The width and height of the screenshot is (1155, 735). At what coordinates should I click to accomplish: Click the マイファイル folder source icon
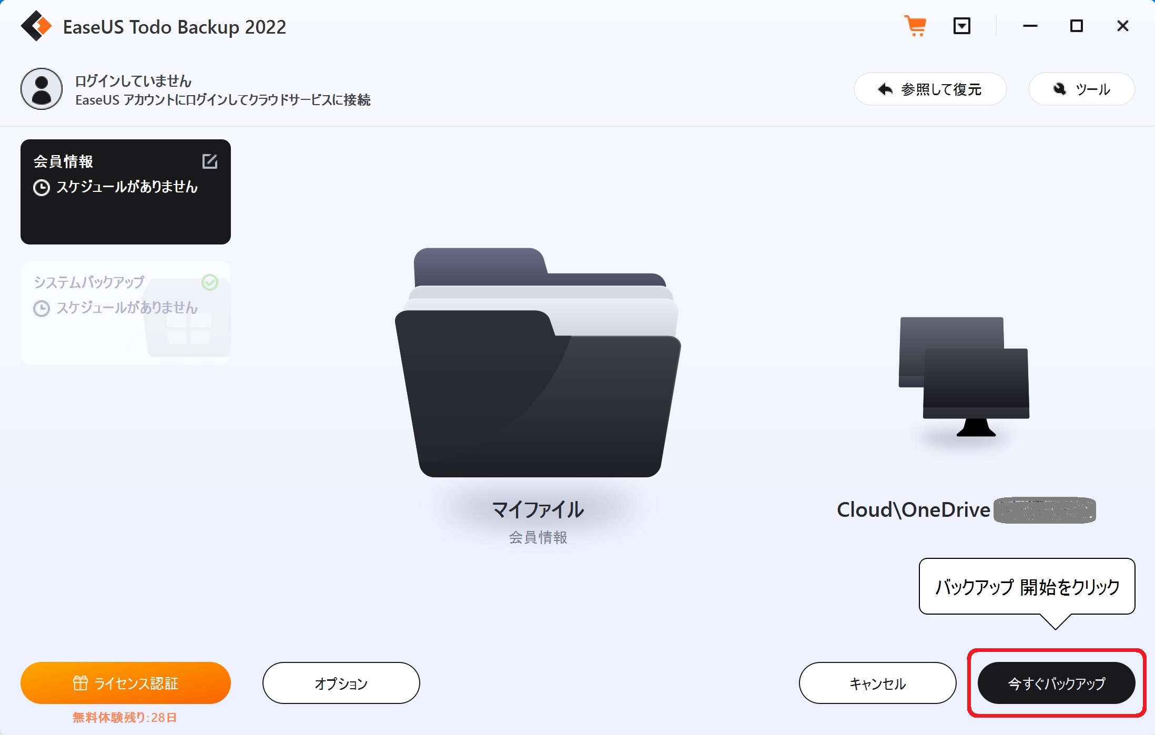[x=538, y=363]
